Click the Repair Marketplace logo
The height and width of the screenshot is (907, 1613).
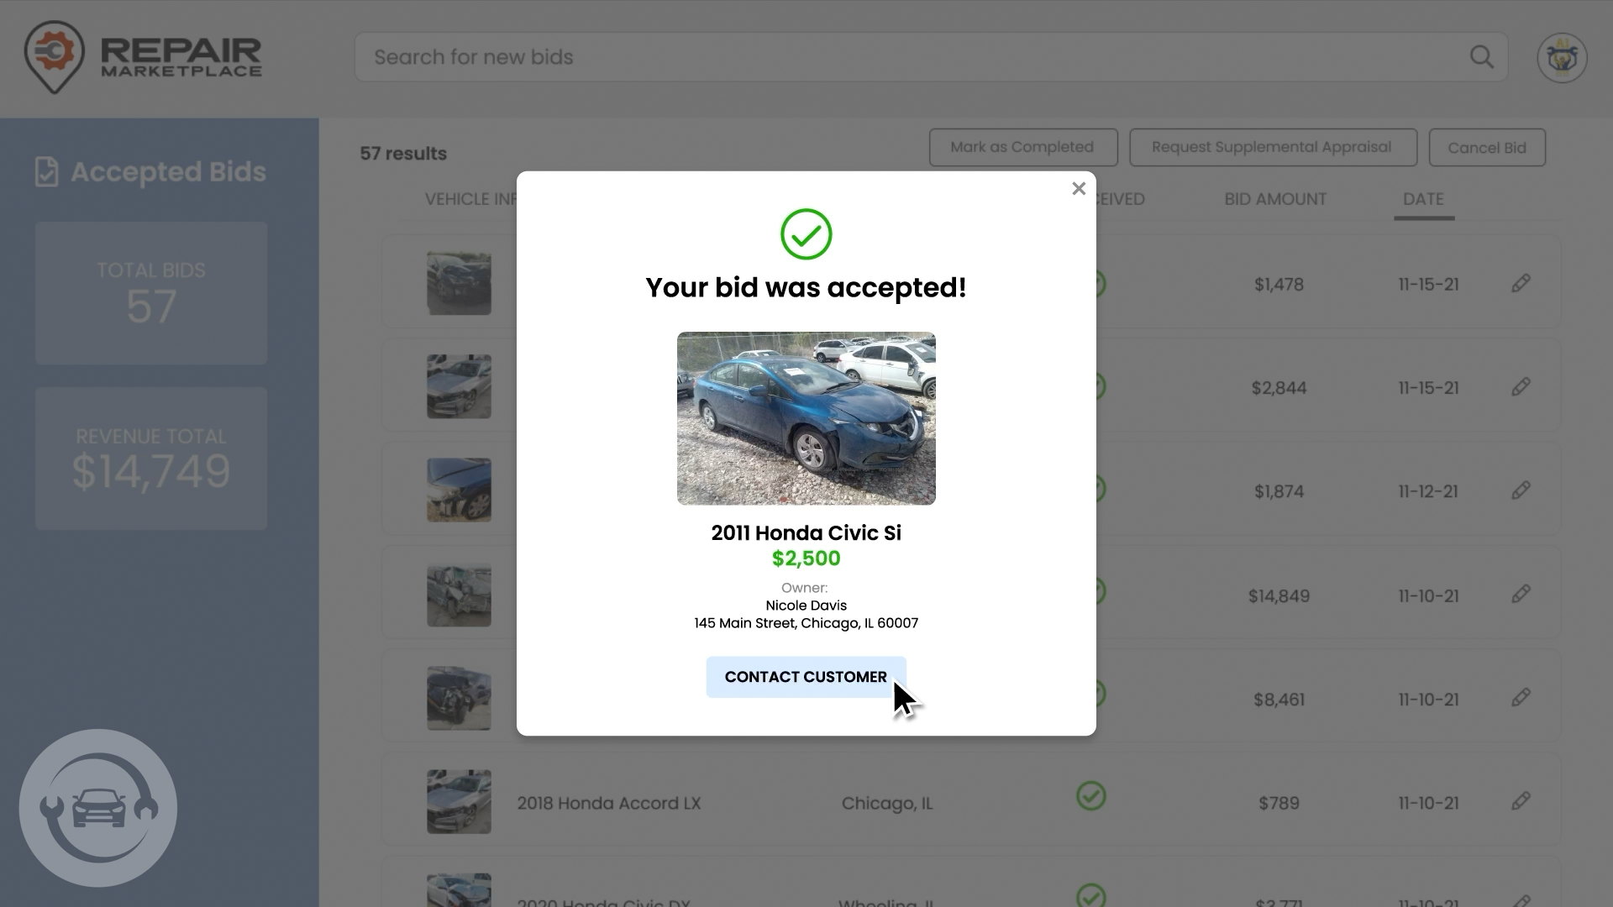(x=143, y=57)
